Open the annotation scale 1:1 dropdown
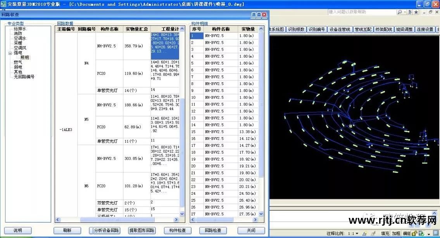The width and height of the screenshot is (440, 238). 354,233
